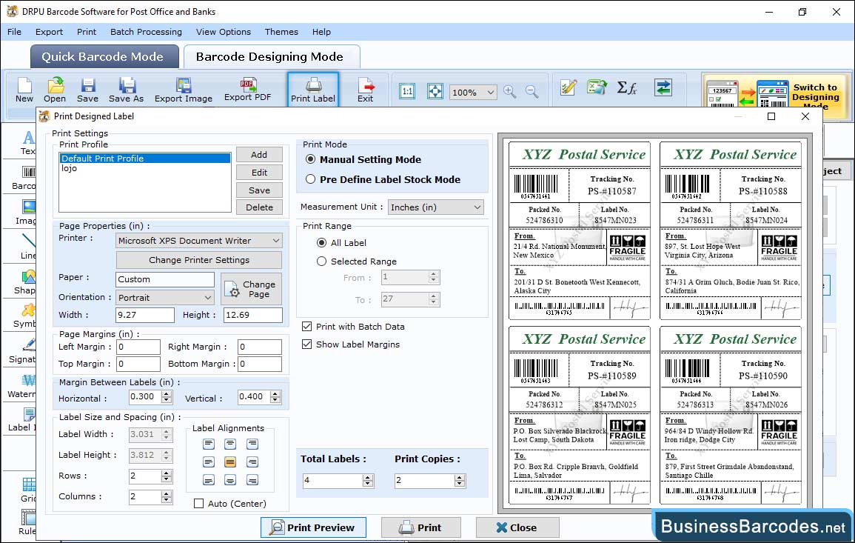Viewport: 855px width, 543px height.
Task: Click the Exit toolbar icon
Action: pos(366,90)
